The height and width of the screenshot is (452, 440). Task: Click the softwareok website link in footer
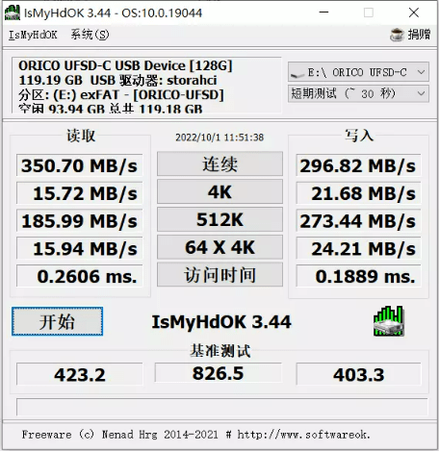[x=303, y=435]
